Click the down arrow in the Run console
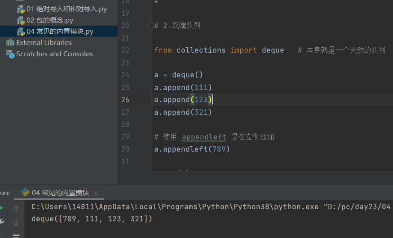 16,223
